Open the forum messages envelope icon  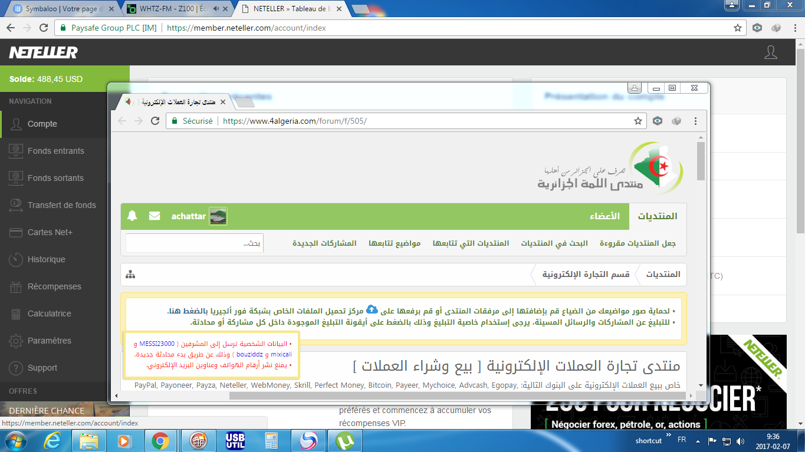[x=155, y=216]
